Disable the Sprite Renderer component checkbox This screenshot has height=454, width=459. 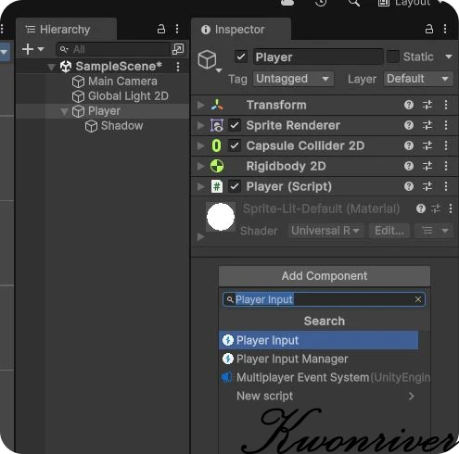point(235,125)
